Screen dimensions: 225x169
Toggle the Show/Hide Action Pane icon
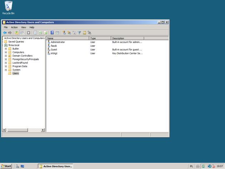click(57, 33)
